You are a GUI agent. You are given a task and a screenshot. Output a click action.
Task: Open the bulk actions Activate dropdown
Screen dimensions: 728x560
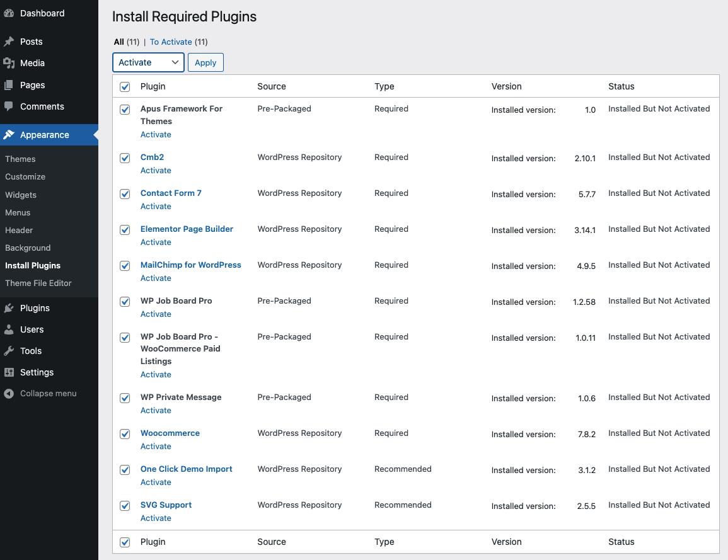[149, 62]
